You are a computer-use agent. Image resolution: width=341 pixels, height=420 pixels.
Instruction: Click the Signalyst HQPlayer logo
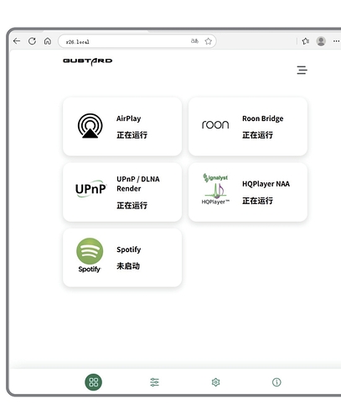pos(215,189)
